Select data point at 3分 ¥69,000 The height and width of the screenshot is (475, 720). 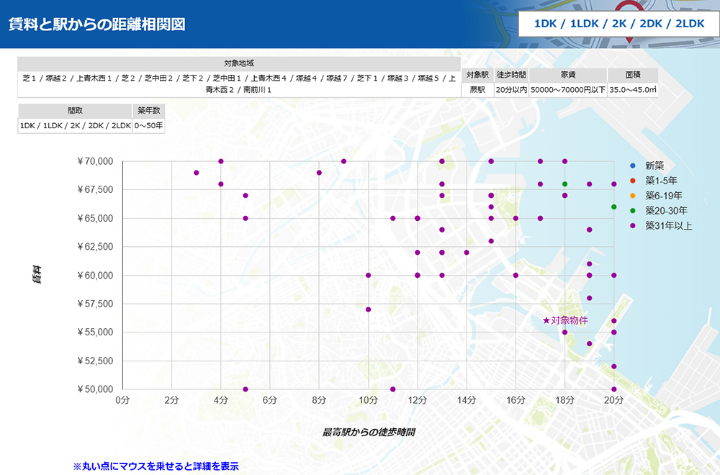(x=197, y=173)
